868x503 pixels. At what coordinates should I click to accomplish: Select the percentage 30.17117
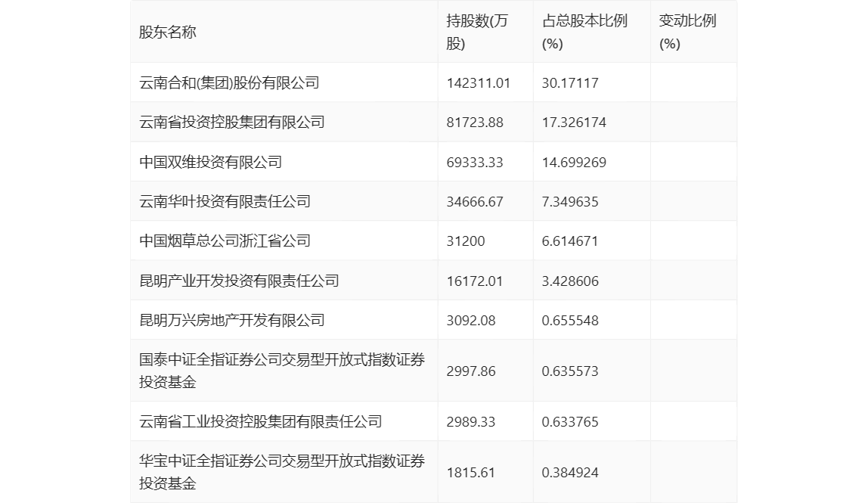click(x=570, y=83)
